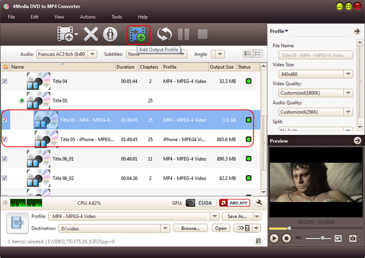Click the Add Output Profile toolbar icon
Screen dimensions: 365x258
click(138, 34)
